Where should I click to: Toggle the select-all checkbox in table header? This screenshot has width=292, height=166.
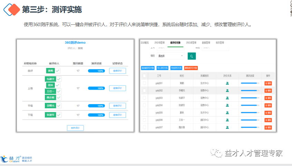(144, 76)
